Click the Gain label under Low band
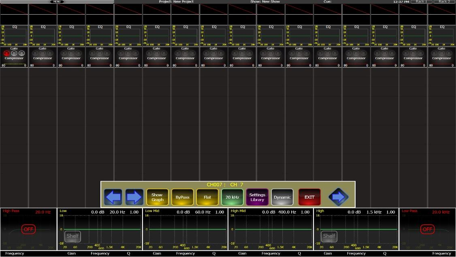Screen dimensions: 456x257 click(72, 253)
